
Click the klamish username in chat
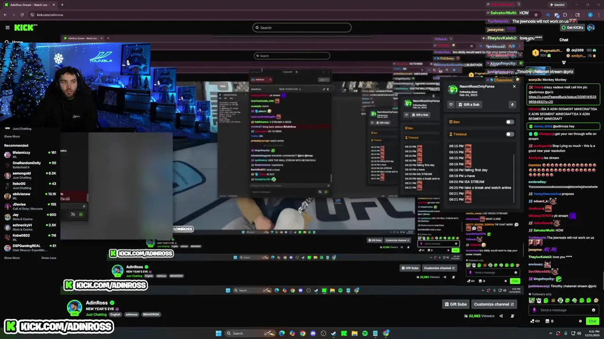[535, 165]
